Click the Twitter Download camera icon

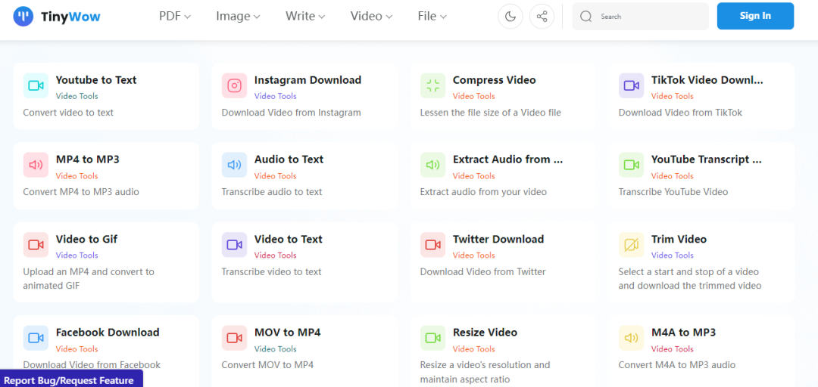click(433, 245)
